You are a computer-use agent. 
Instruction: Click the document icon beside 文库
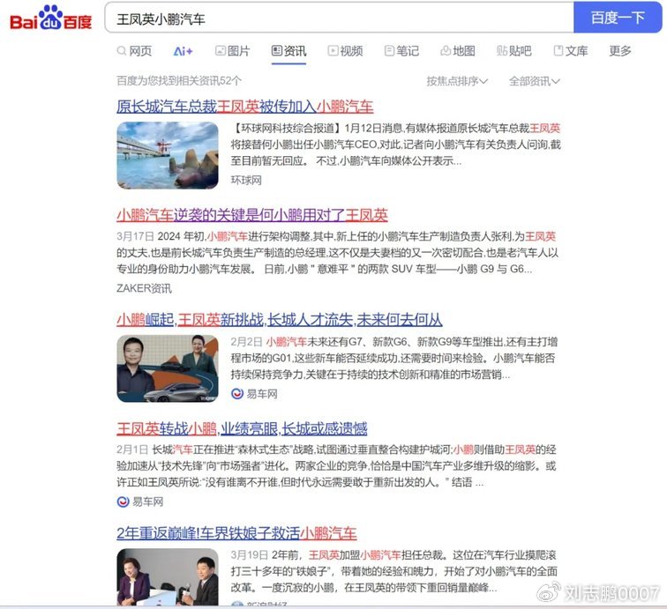558,51
